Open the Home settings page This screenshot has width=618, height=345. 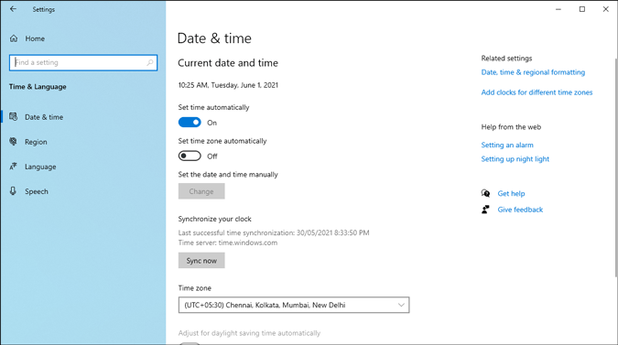(x=35, y=38)
